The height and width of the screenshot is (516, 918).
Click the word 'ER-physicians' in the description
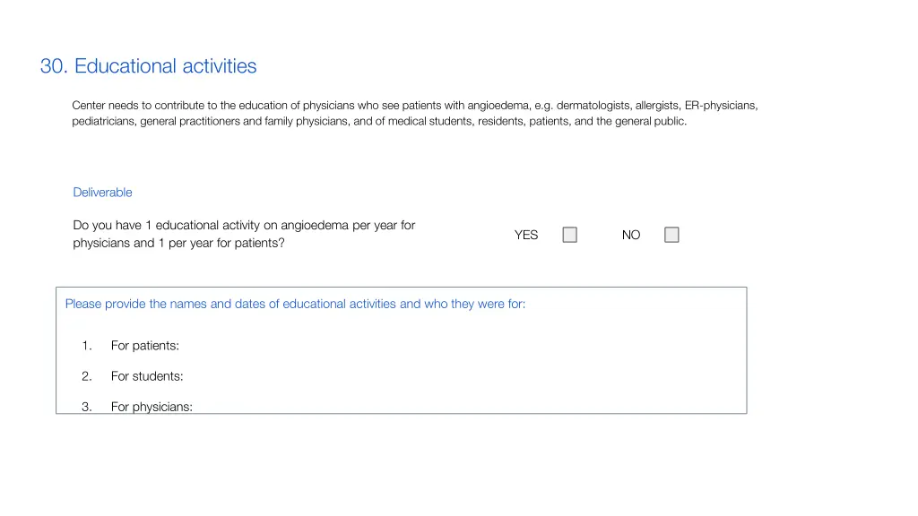coord(720,106)
